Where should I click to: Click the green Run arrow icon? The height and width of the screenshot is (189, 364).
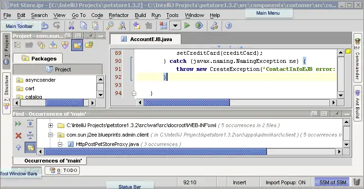(187, 26)
